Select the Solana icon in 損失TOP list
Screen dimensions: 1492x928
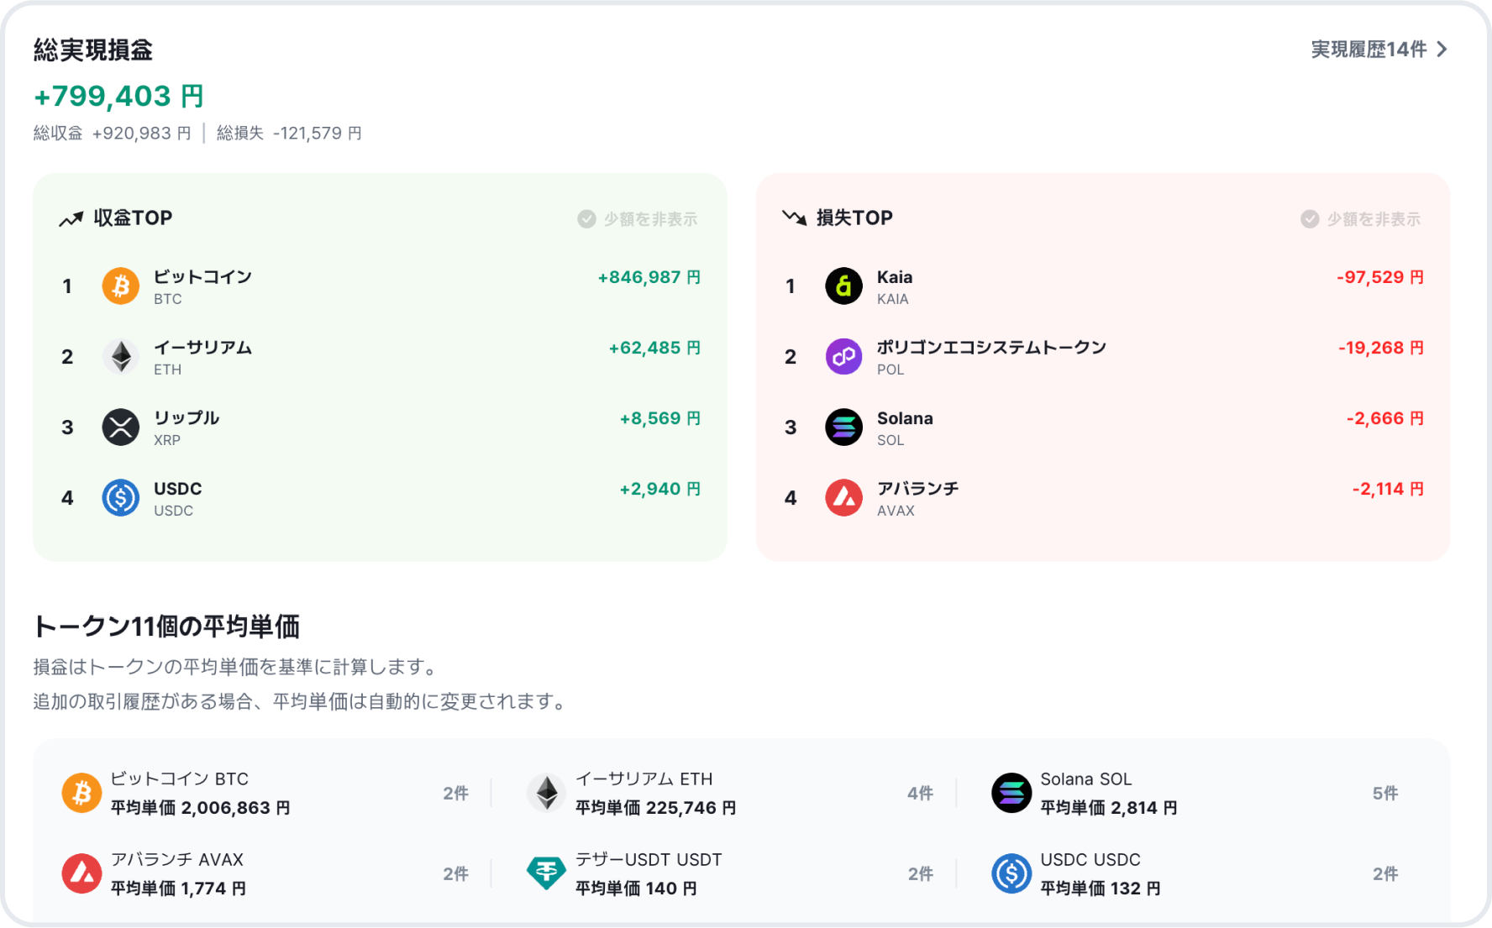point(843,427)
